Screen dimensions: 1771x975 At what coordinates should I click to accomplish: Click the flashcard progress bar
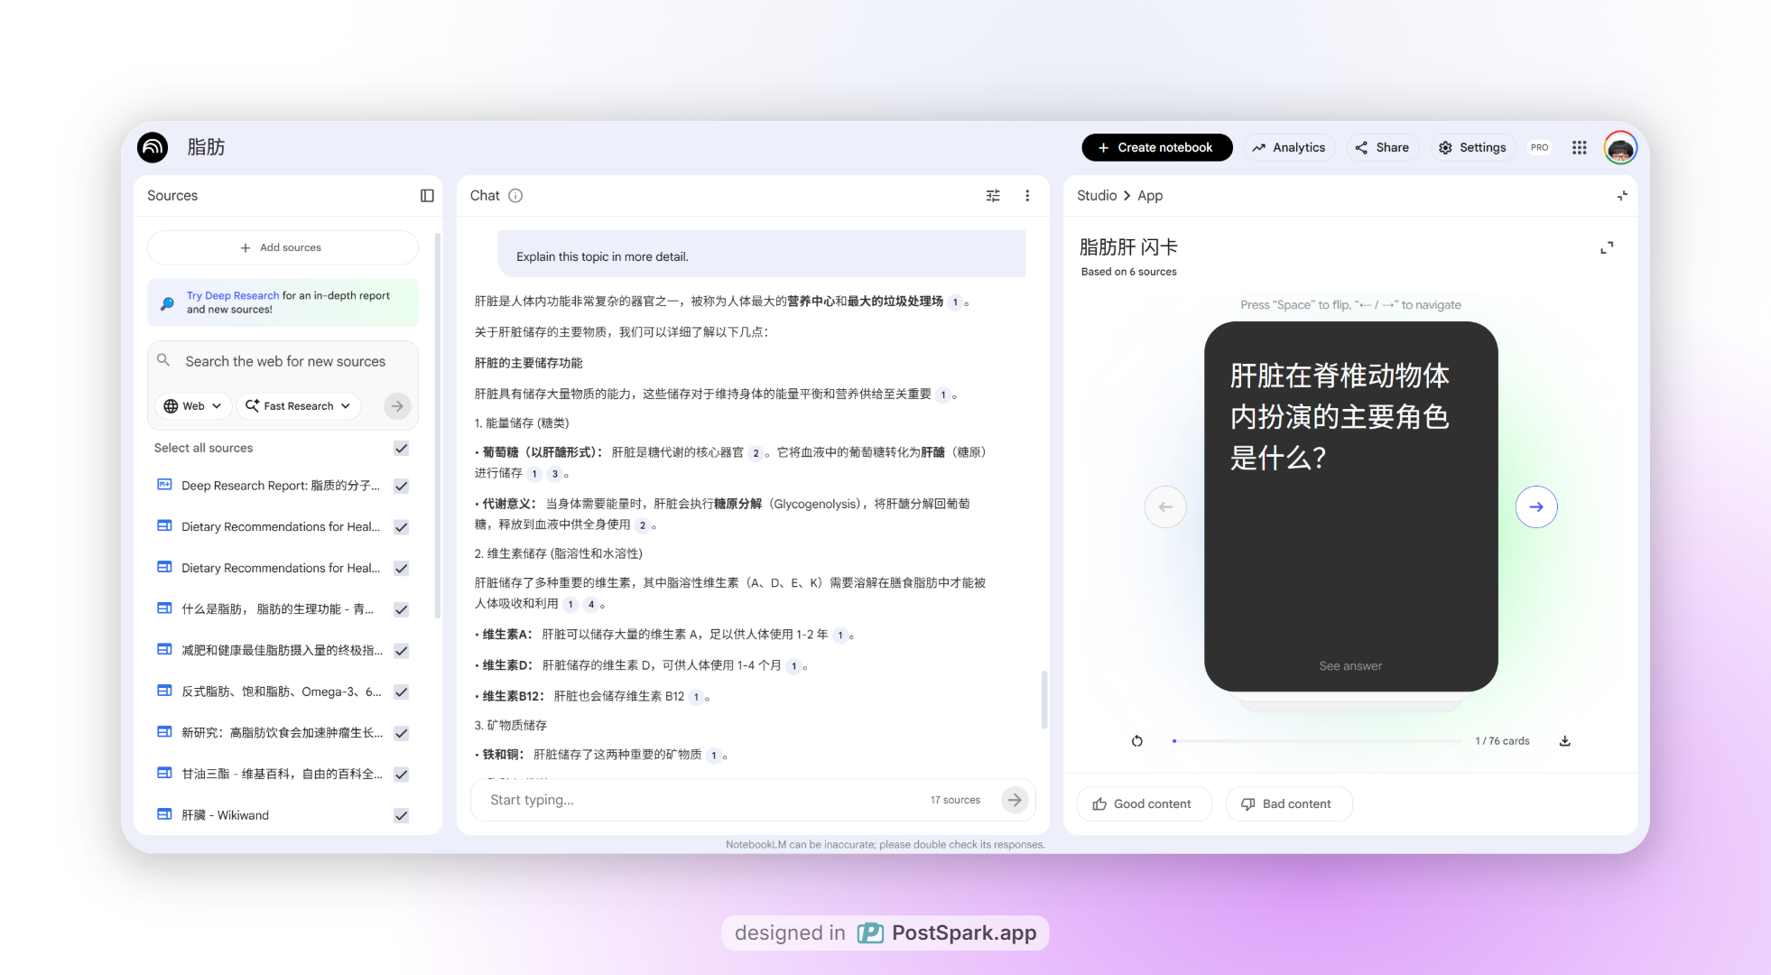pyautogui.click(x=1316, y=741)
